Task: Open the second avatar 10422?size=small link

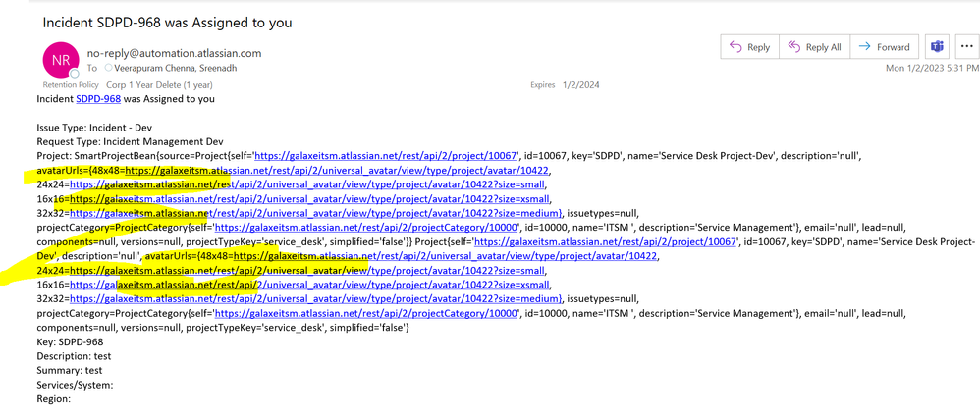Action: (308, 271)
